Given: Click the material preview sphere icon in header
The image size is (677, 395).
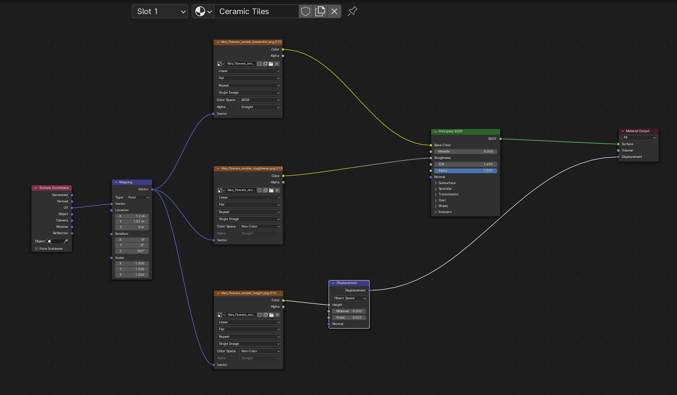Looking at the screenshot, I should [200, 11].
